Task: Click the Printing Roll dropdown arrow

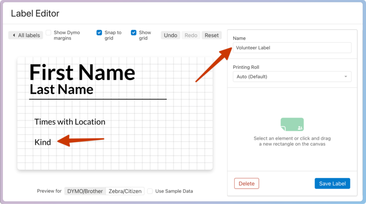Action: coord(345,77)
